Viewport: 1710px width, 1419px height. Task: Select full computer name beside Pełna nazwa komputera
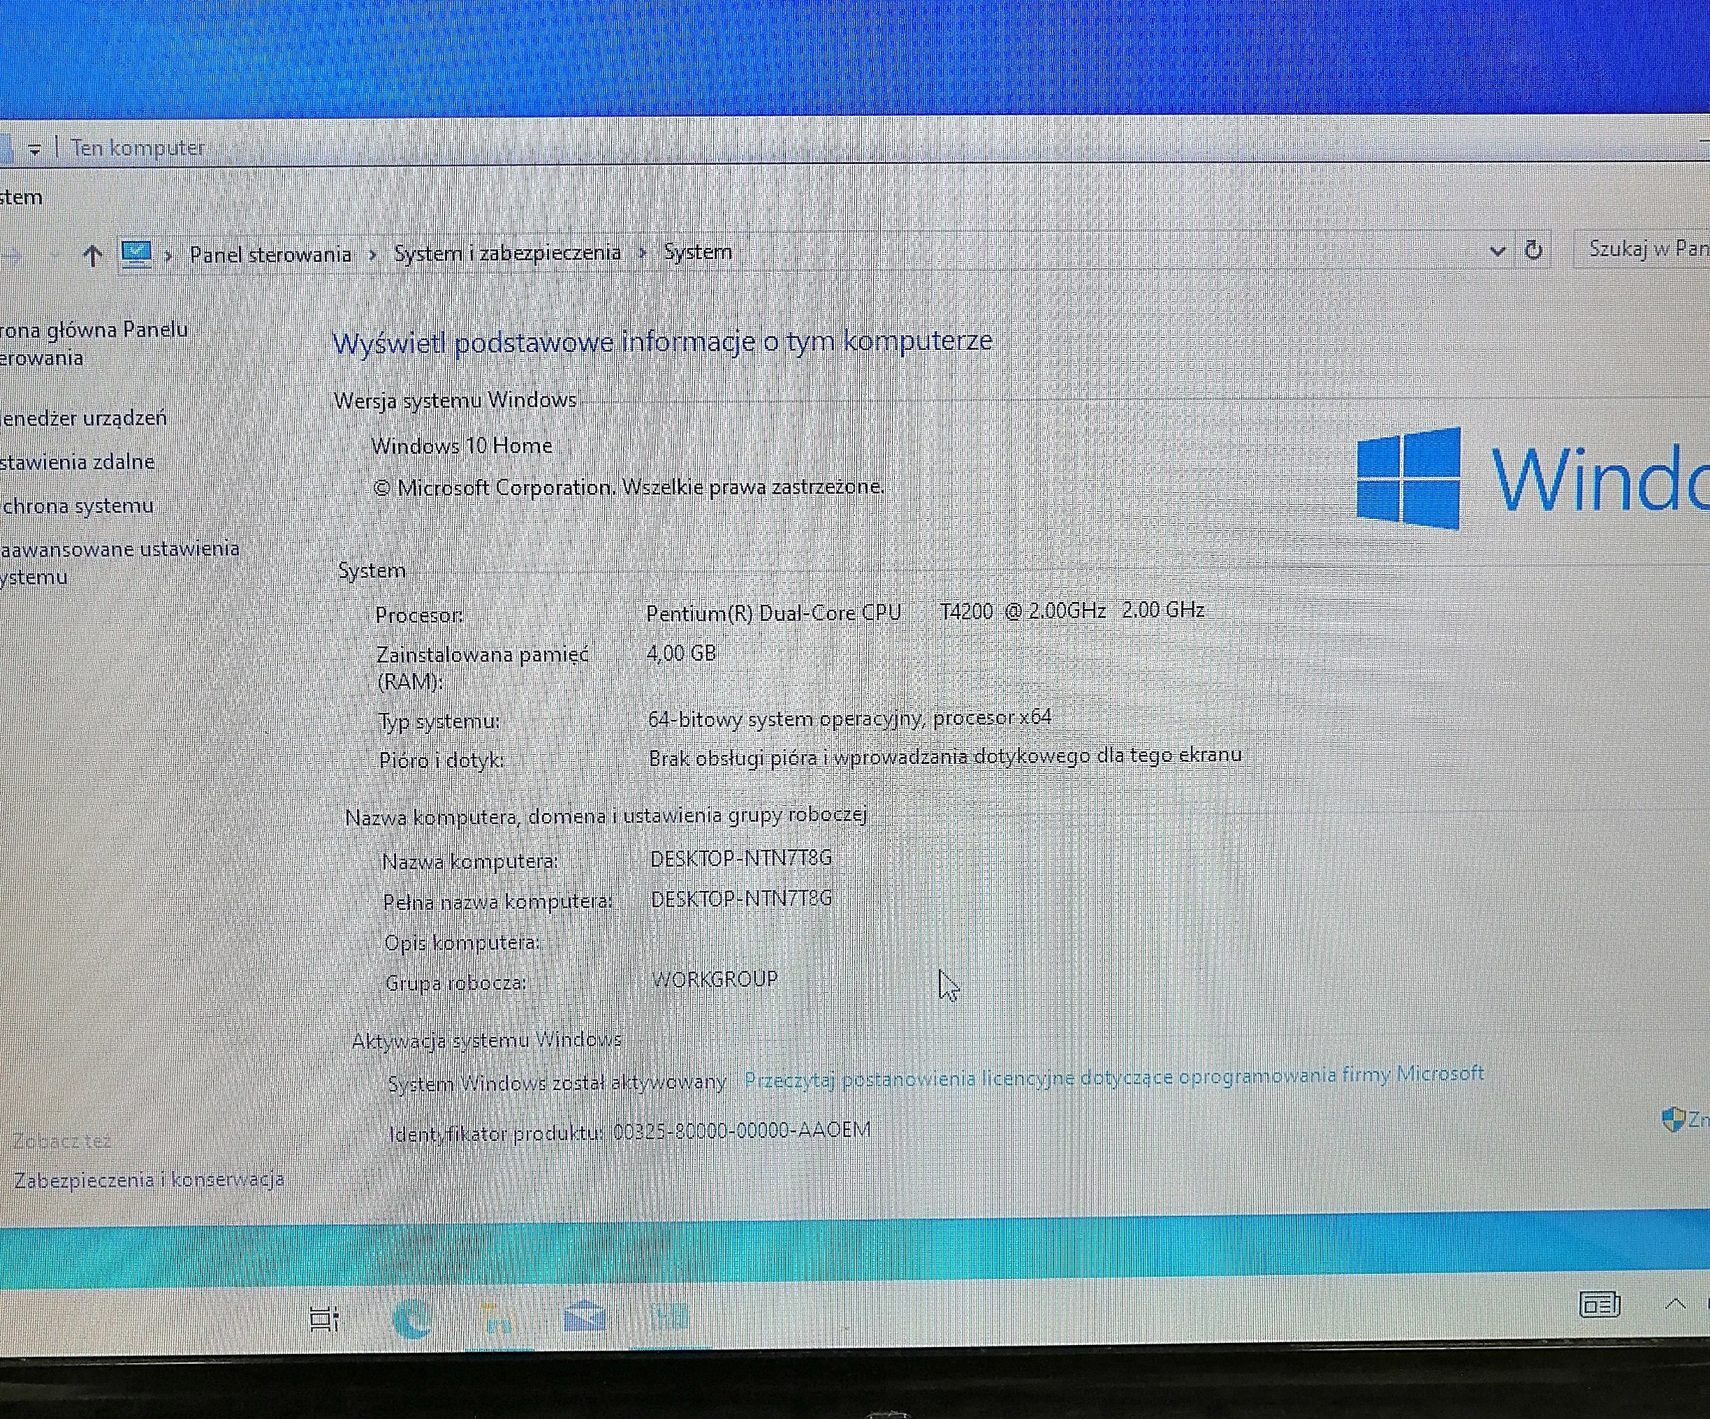click(742, 899)
